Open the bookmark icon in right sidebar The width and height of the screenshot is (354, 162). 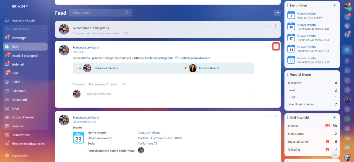pyautogui.click(x=347, y=50)
